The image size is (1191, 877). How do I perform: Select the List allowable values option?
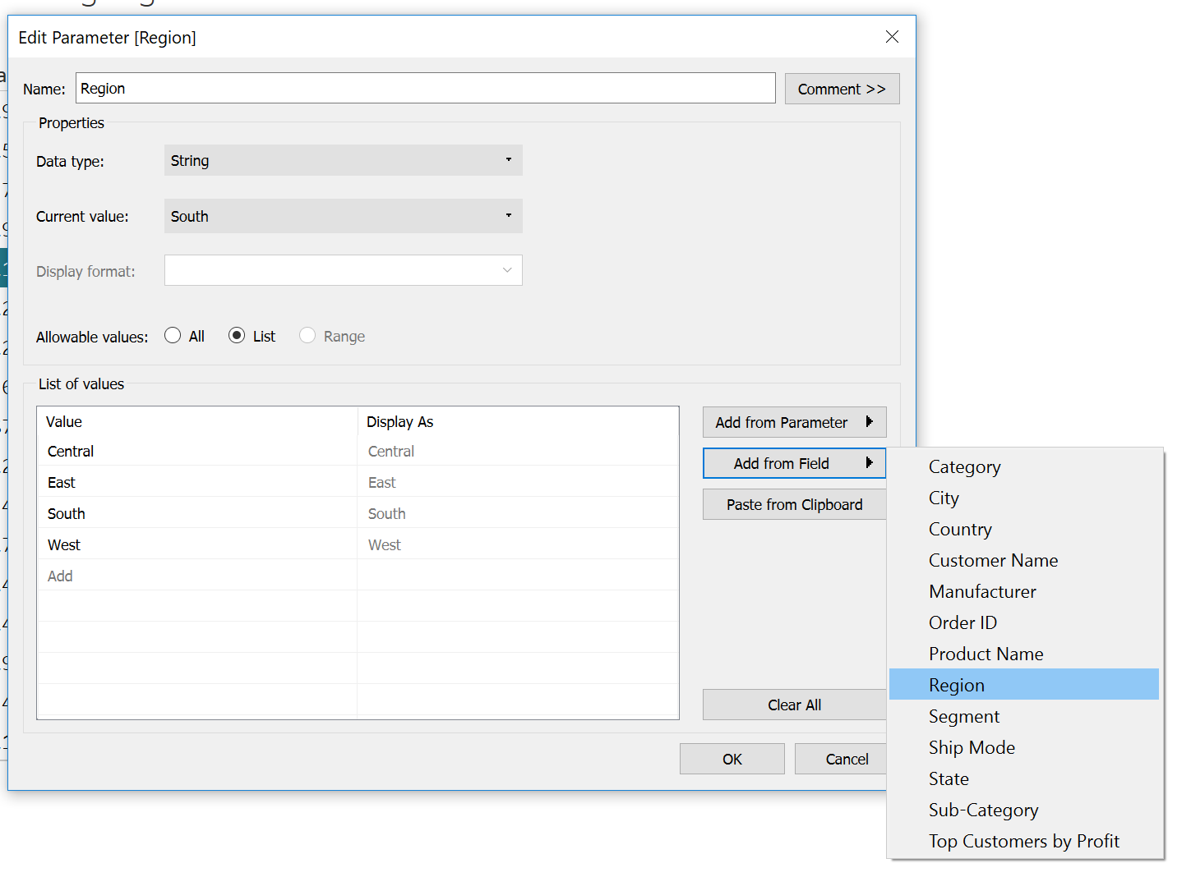point(237,336)
